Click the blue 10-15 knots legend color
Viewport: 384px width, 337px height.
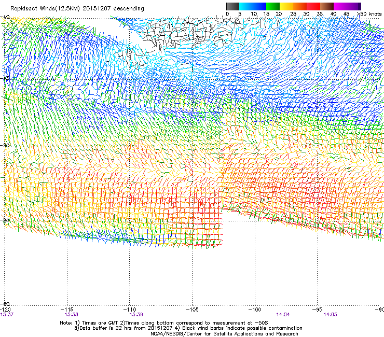click(259, 6)
